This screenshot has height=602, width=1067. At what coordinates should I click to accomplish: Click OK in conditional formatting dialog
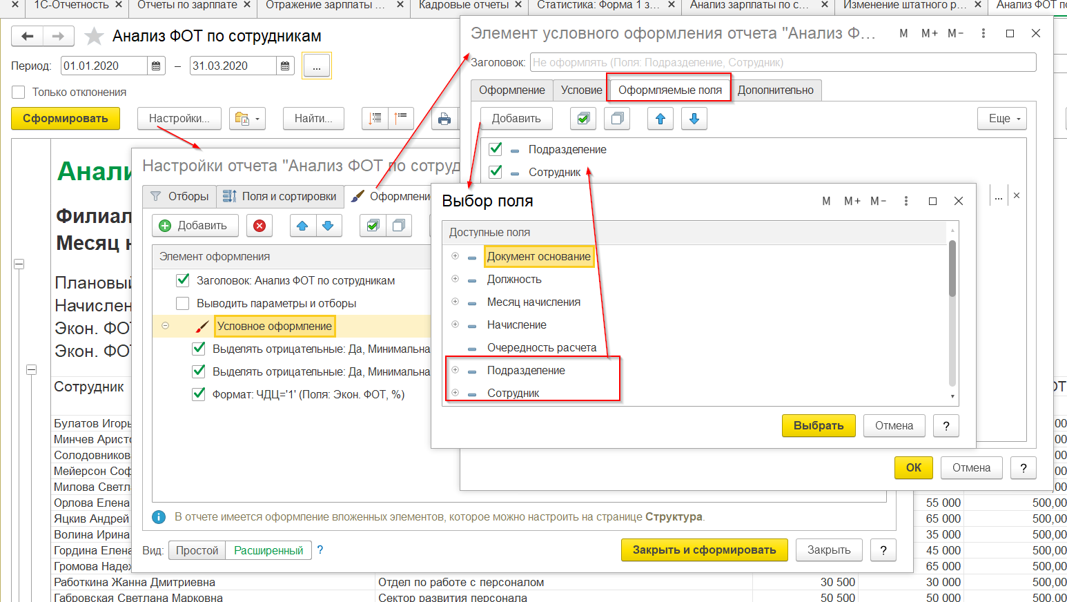coord(914,468)
